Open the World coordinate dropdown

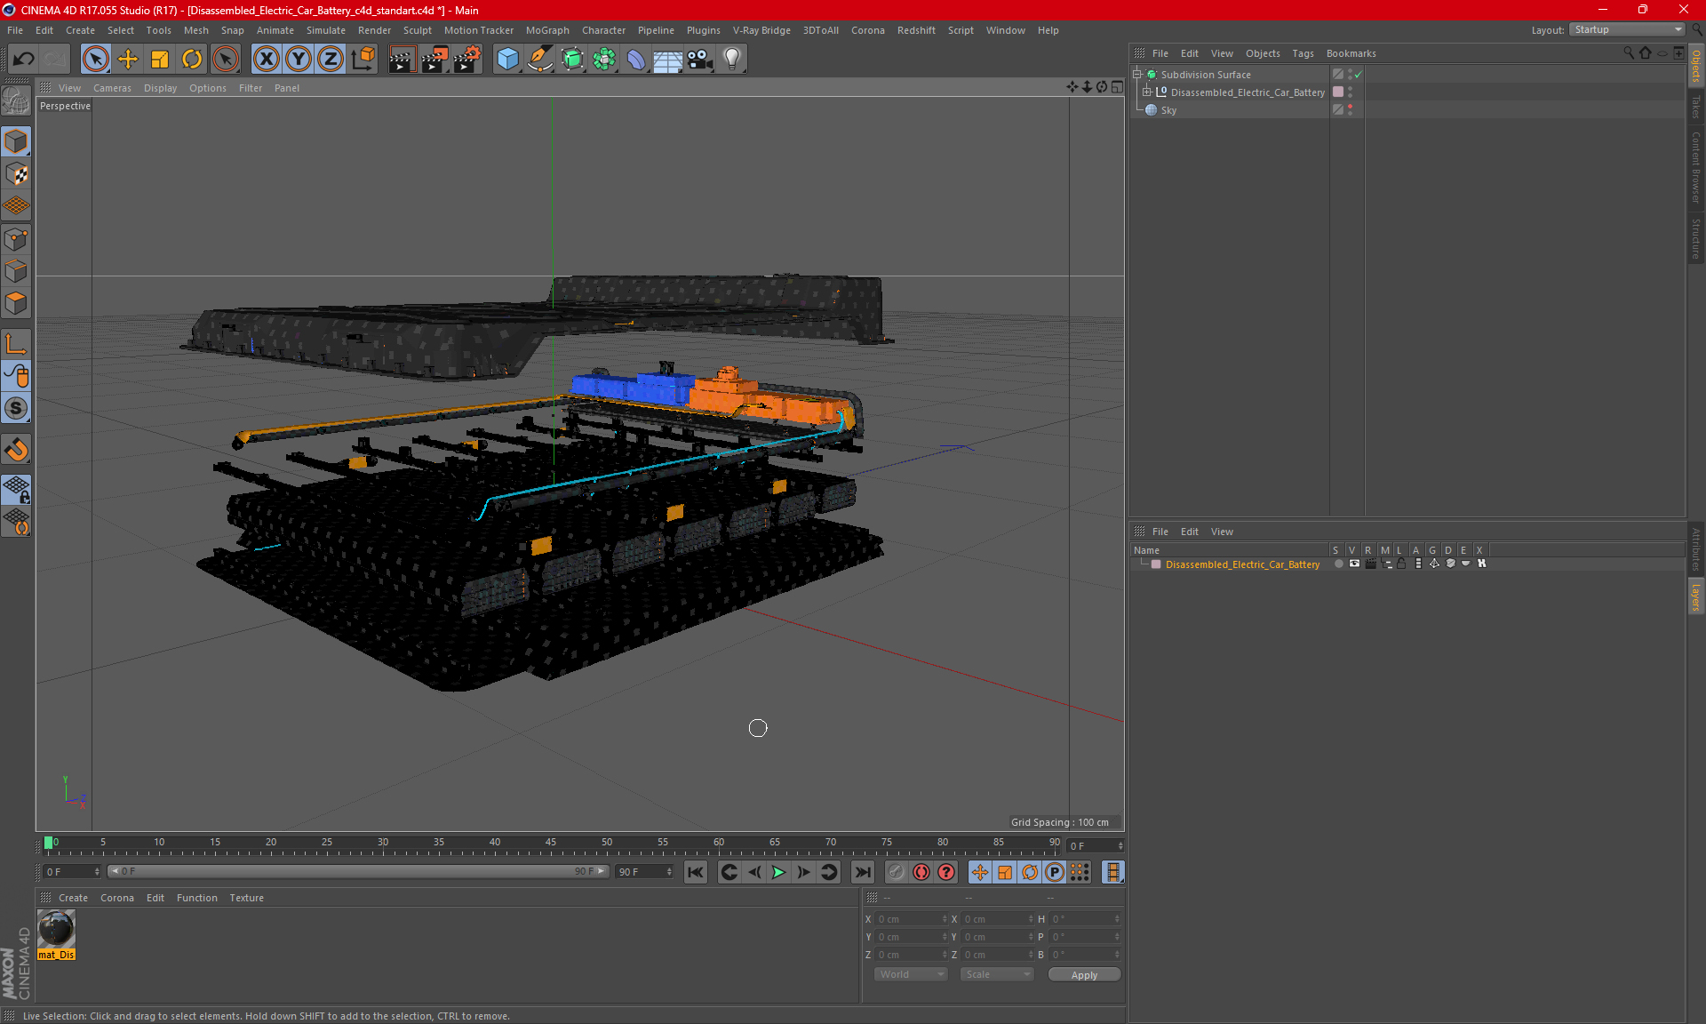click(x=911, y=974)
